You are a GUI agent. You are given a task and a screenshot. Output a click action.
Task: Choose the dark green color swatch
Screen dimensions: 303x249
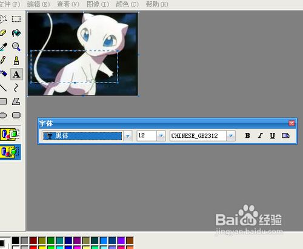coord(51,240)
